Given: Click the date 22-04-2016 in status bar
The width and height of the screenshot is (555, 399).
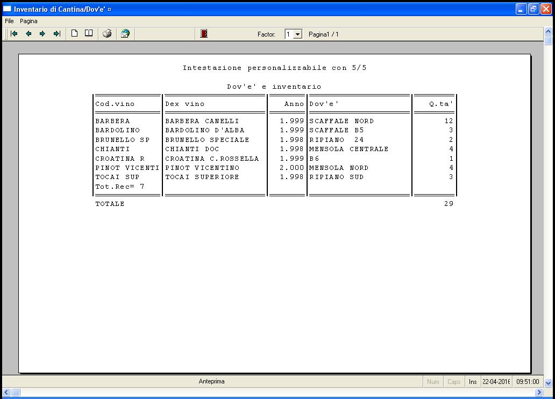Looking at the screenshot, I should point(496,382).
